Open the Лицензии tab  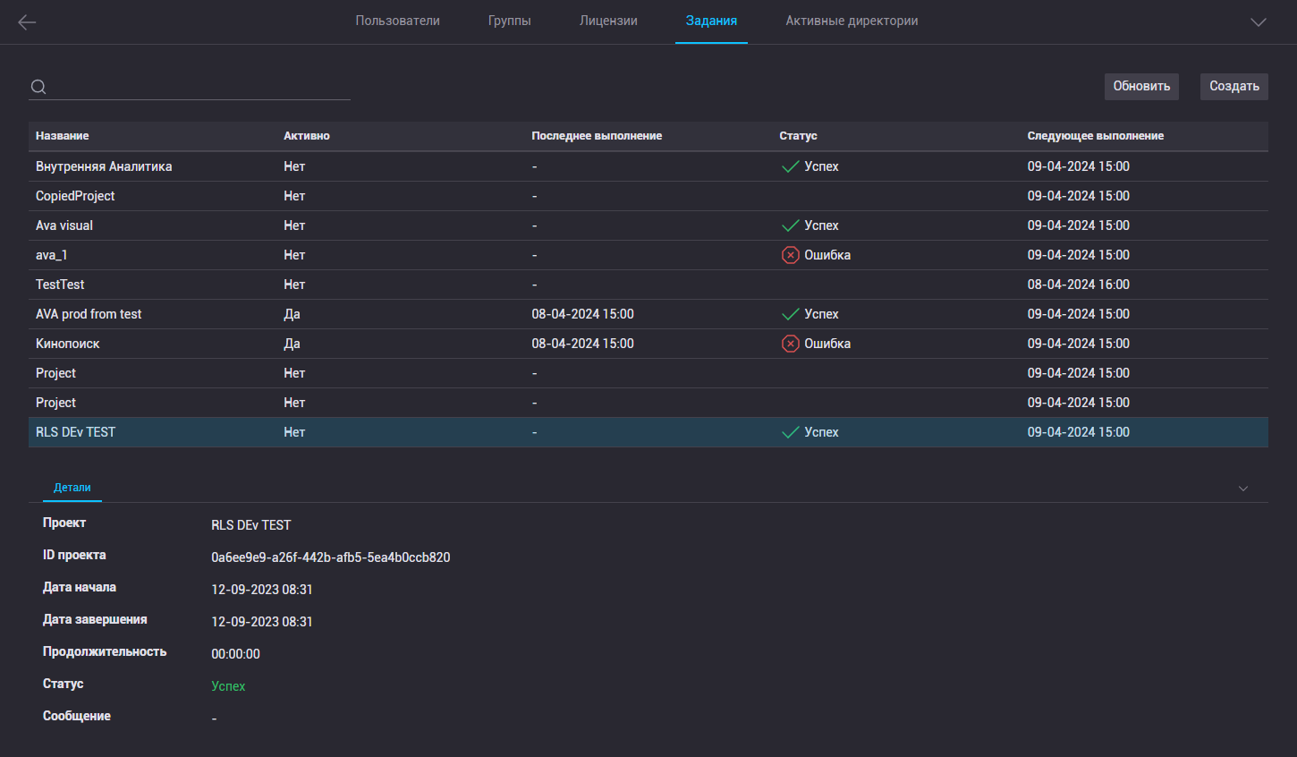(x=608, y=21)
